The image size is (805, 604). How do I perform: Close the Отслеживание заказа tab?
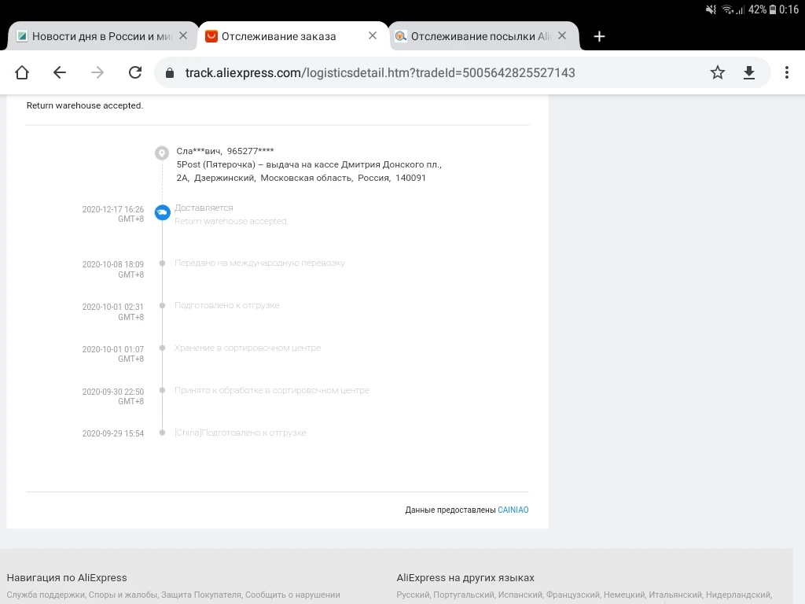point(373,35)
